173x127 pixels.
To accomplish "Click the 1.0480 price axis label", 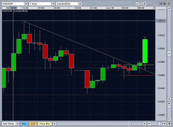I will (161, 62).
